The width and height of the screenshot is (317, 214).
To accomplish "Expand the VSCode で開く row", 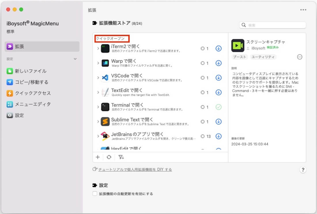I will tap(98, 78).
